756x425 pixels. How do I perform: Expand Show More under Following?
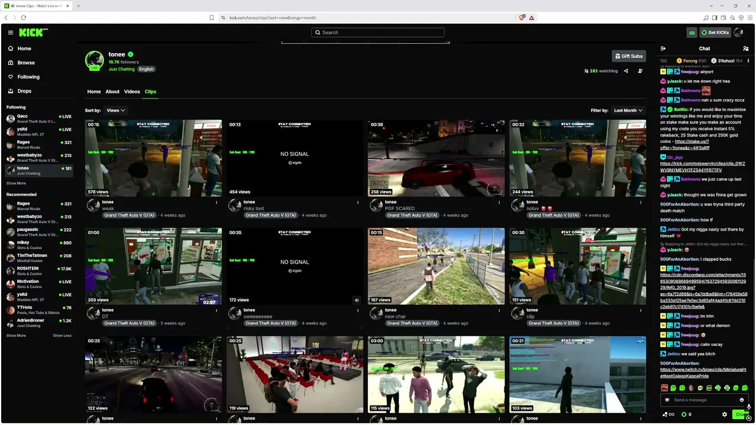pos(16,183)
